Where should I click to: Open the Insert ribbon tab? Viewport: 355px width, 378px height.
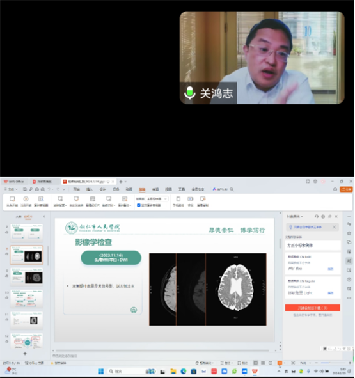click(x=90, y=189)
